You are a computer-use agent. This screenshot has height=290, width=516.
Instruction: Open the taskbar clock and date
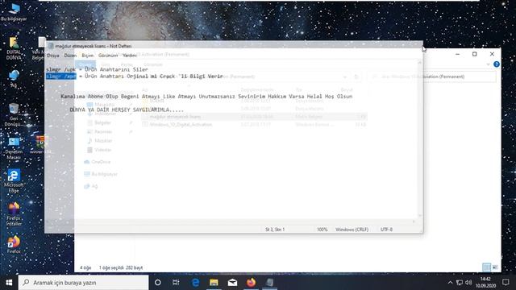coord(485,283)
